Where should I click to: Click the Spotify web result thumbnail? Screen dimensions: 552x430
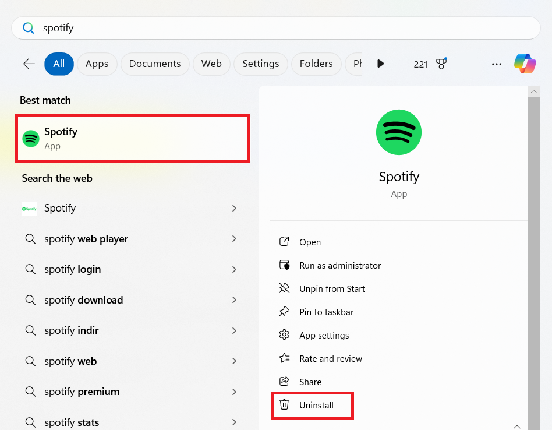[29, 209]
